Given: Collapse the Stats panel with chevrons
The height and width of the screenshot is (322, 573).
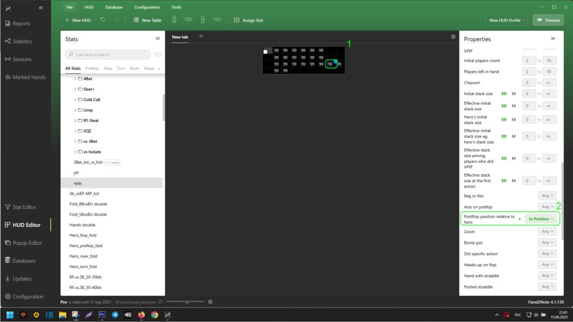Looking at the screenshot, I should pyautogui.click(x=158, y=39).
